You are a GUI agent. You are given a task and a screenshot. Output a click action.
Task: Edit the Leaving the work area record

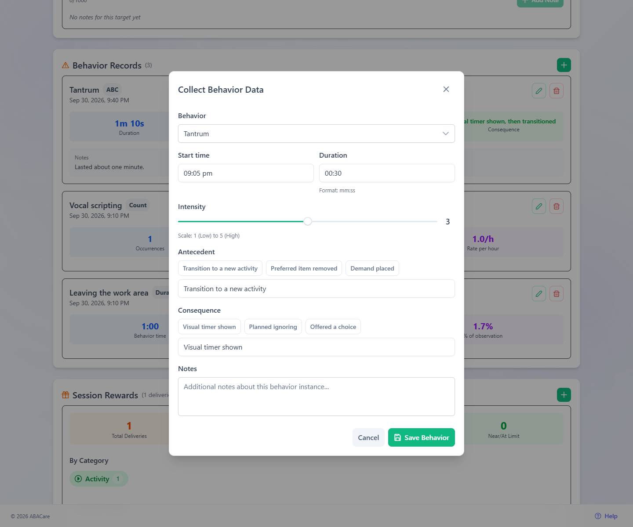(539, 294)
